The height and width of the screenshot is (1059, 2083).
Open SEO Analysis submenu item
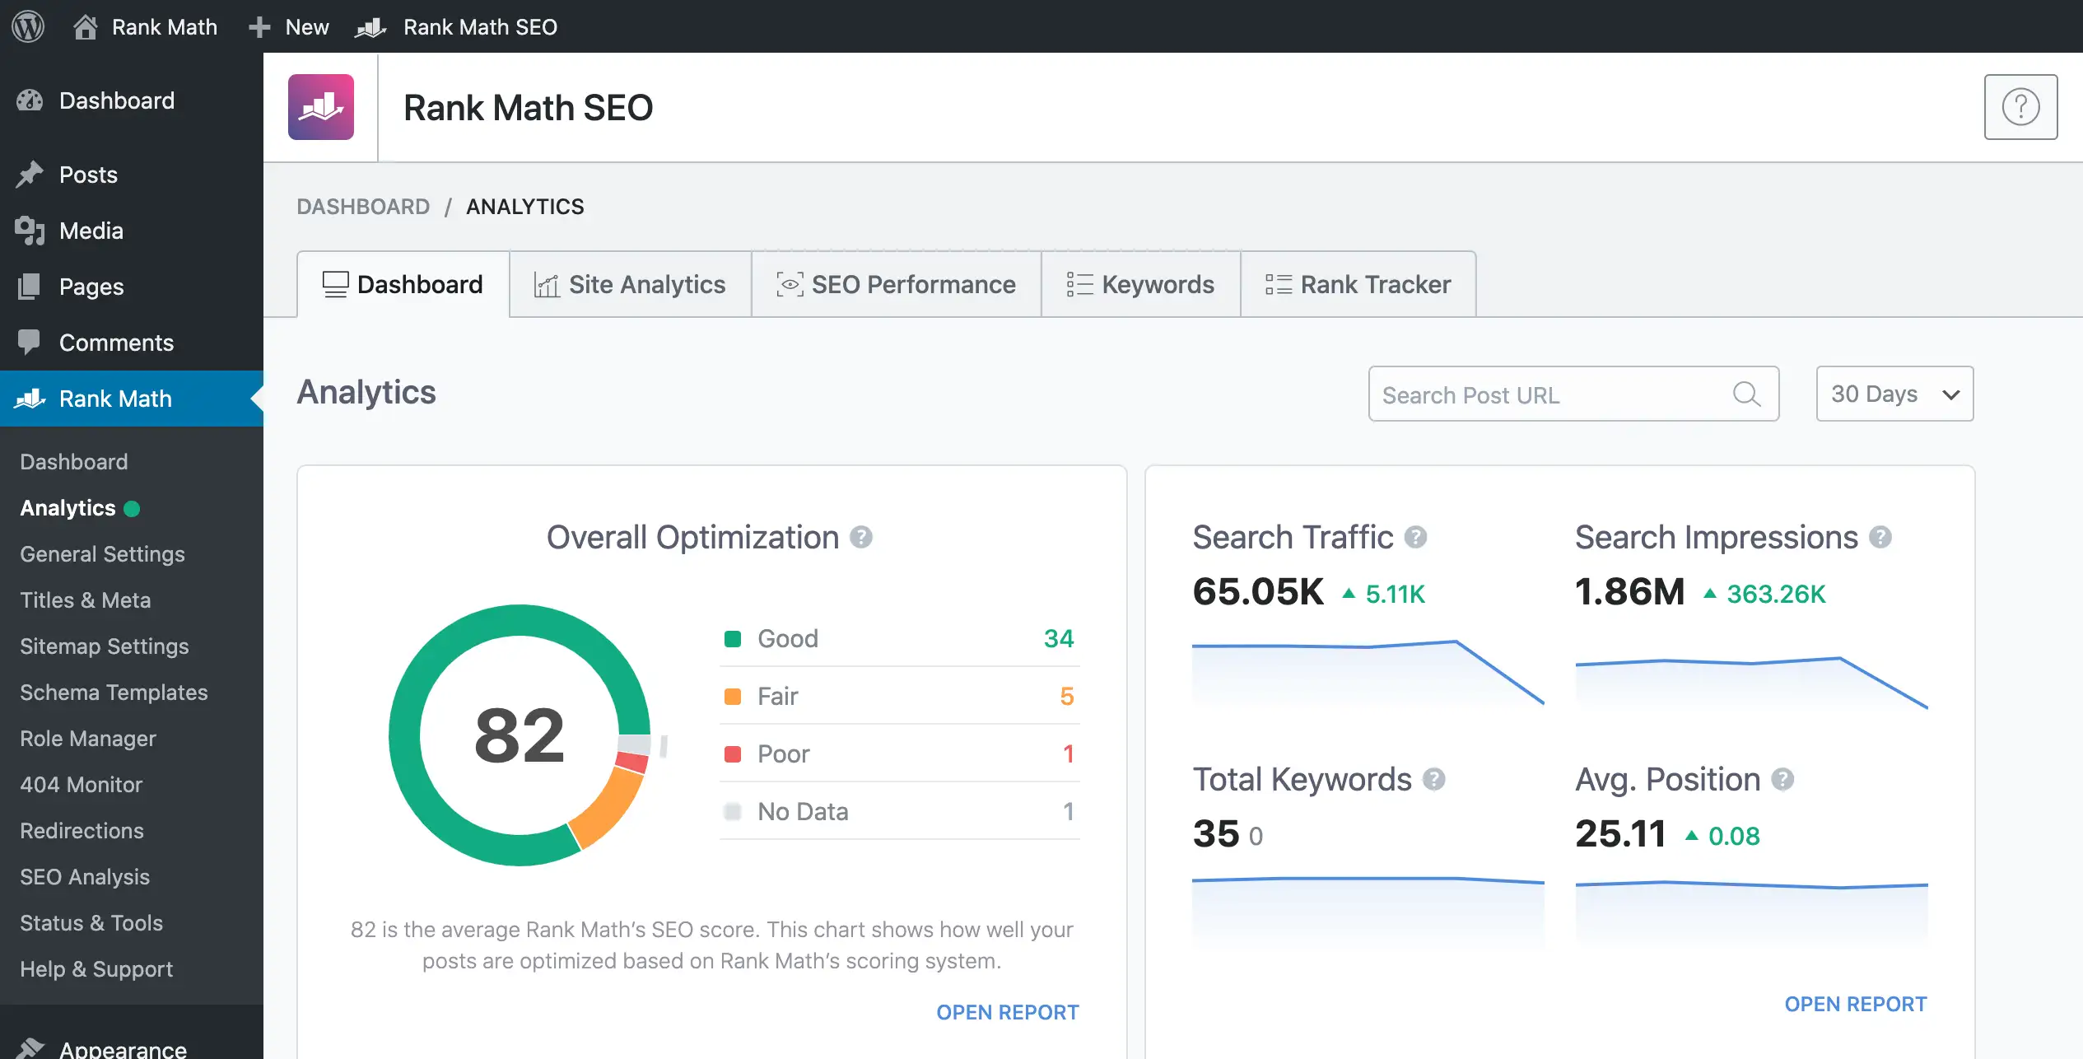pyautogui.click(x=85, y=877)
